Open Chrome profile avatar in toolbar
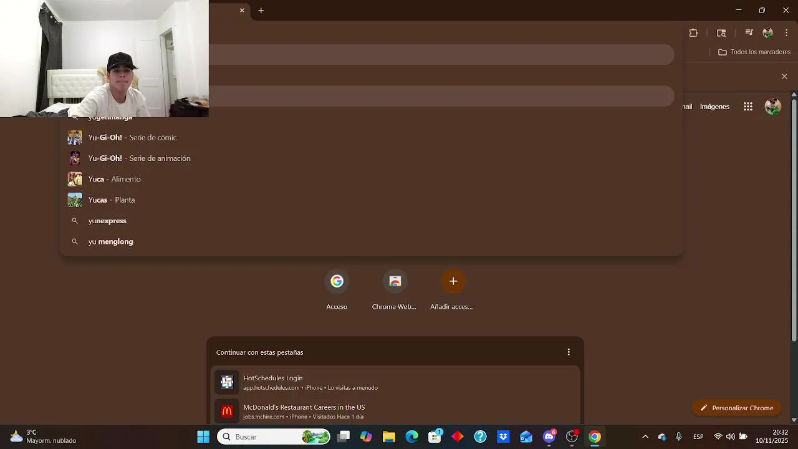Image resolution: width=798 pixels, height=449 pixels. [x=768, y=32]
